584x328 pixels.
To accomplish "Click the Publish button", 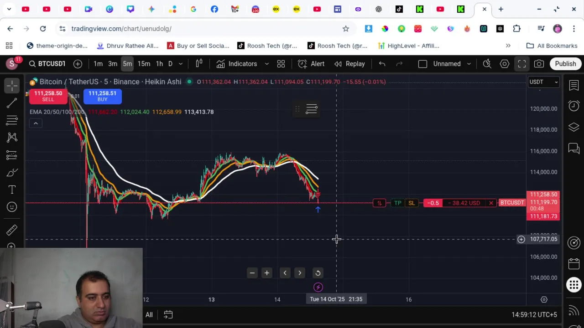I will point(565,64).
